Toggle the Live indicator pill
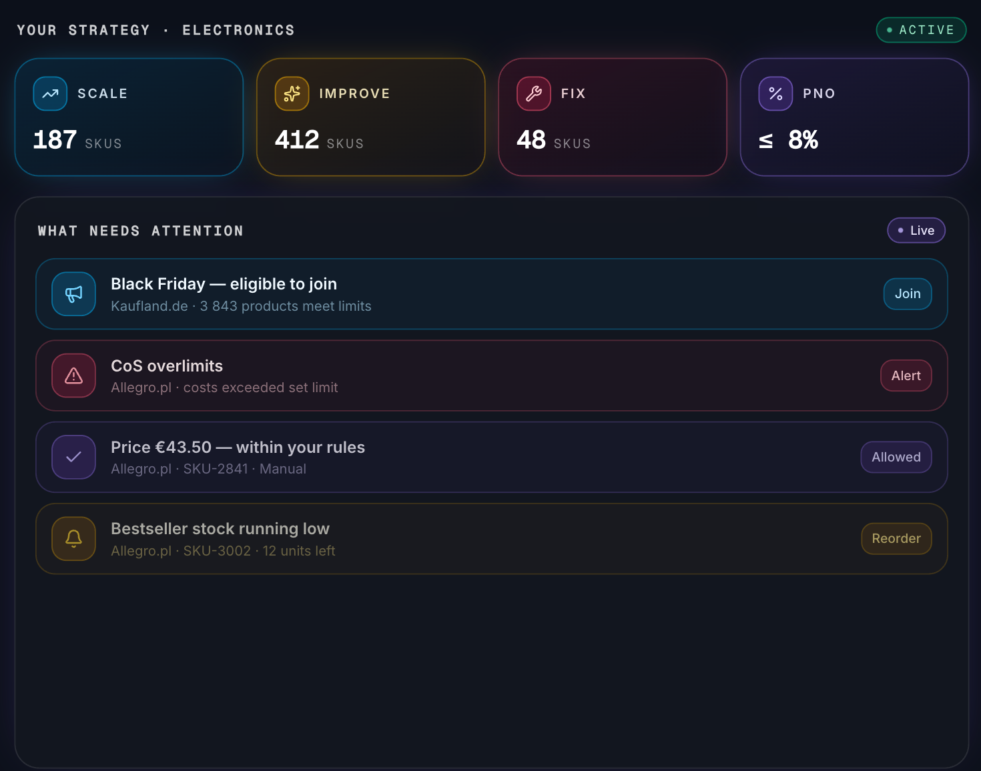Image resolution: width=981 pixels, height=771 pixels. (x=916, y=230)
